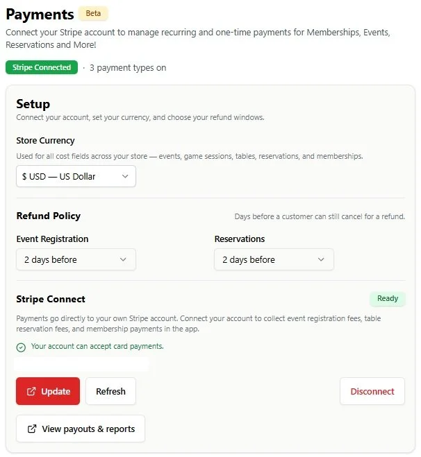Click the Payments page heading

(40, 15)
